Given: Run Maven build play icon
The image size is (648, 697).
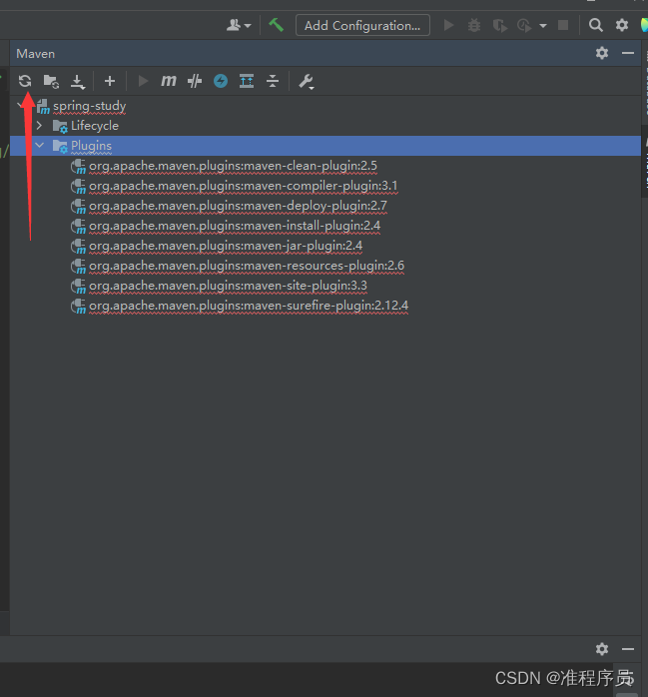Looking at the screenshot, I should click(143, 81).
